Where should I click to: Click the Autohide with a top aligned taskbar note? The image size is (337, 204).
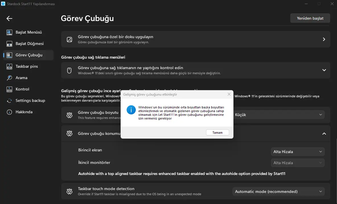pos(182,174)
